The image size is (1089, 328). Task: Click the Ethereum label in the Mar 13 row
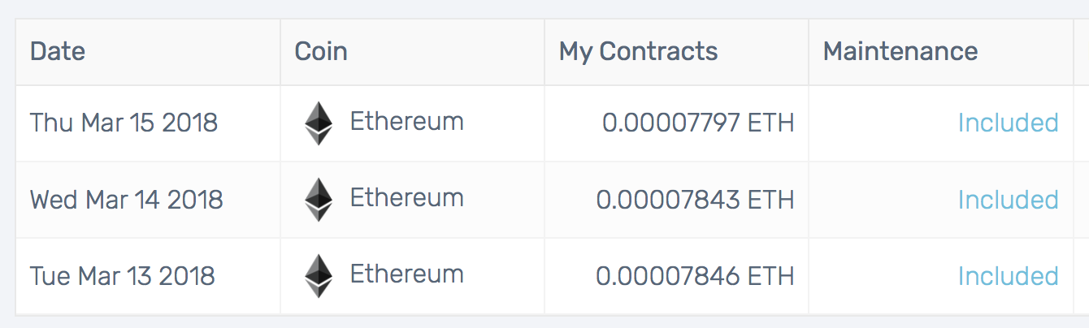click(406, 274)
